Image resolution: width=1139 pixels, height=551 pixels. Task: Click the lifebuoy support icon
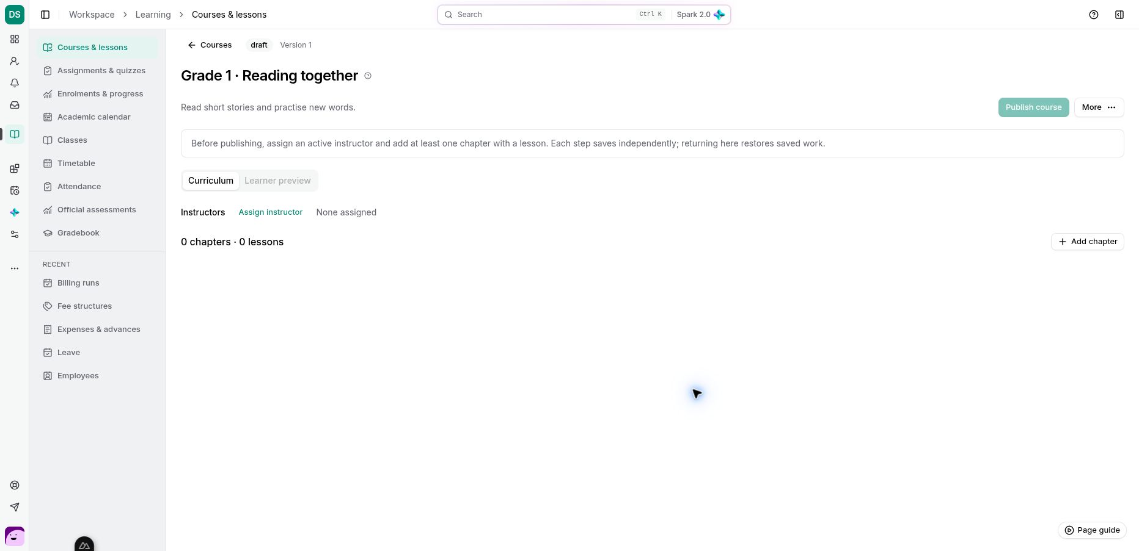pyautogui.click(x=15, y=485)
